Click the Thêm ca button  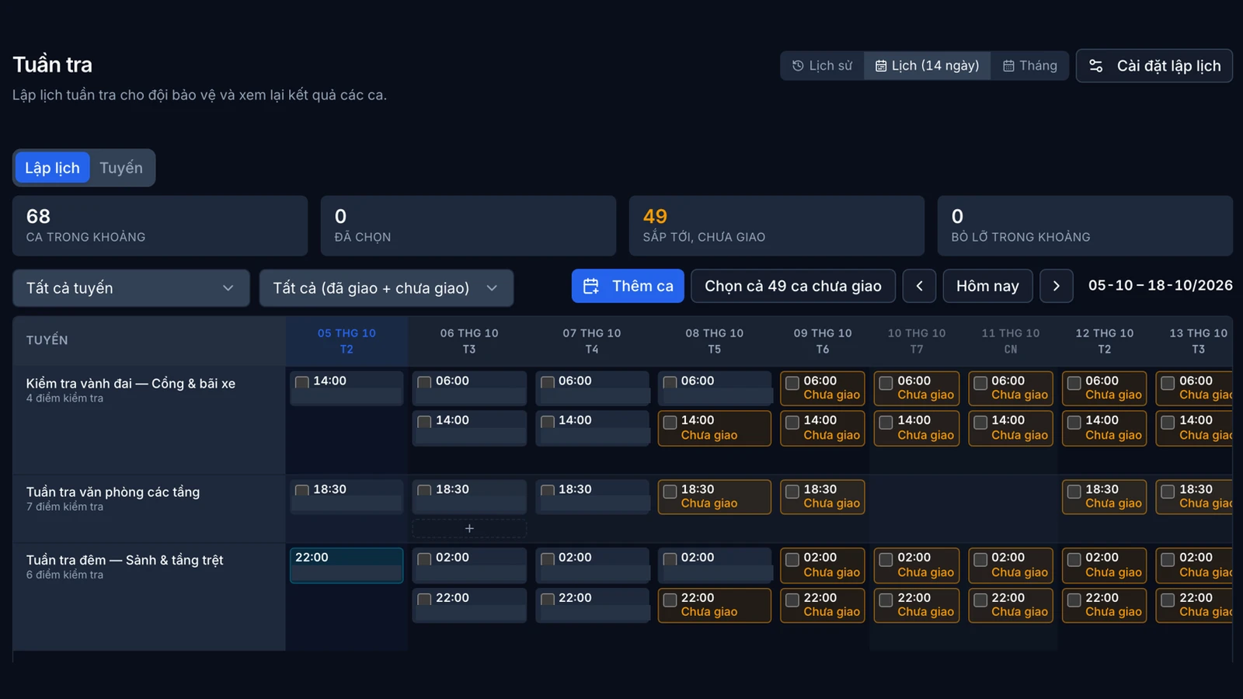628,286
